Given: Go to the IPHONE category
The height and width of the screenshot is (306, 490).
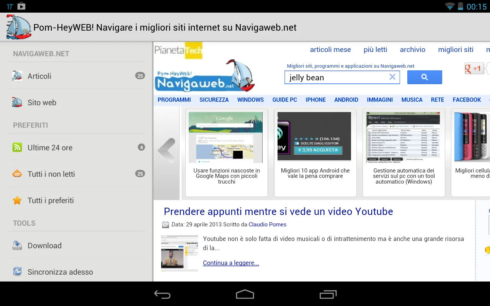Looking at the screenshot, I should 316,100.
